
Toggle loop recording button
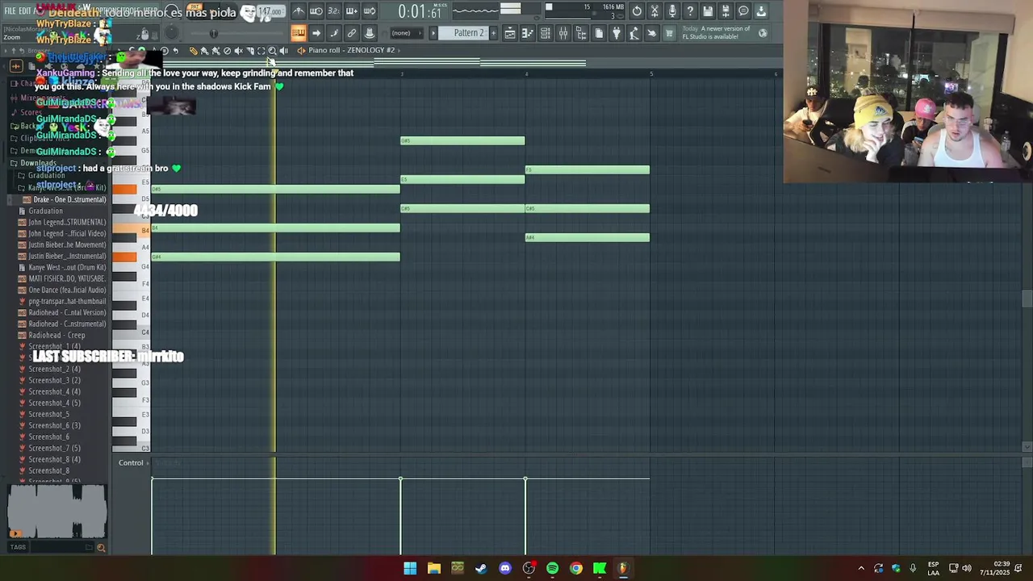369,11
